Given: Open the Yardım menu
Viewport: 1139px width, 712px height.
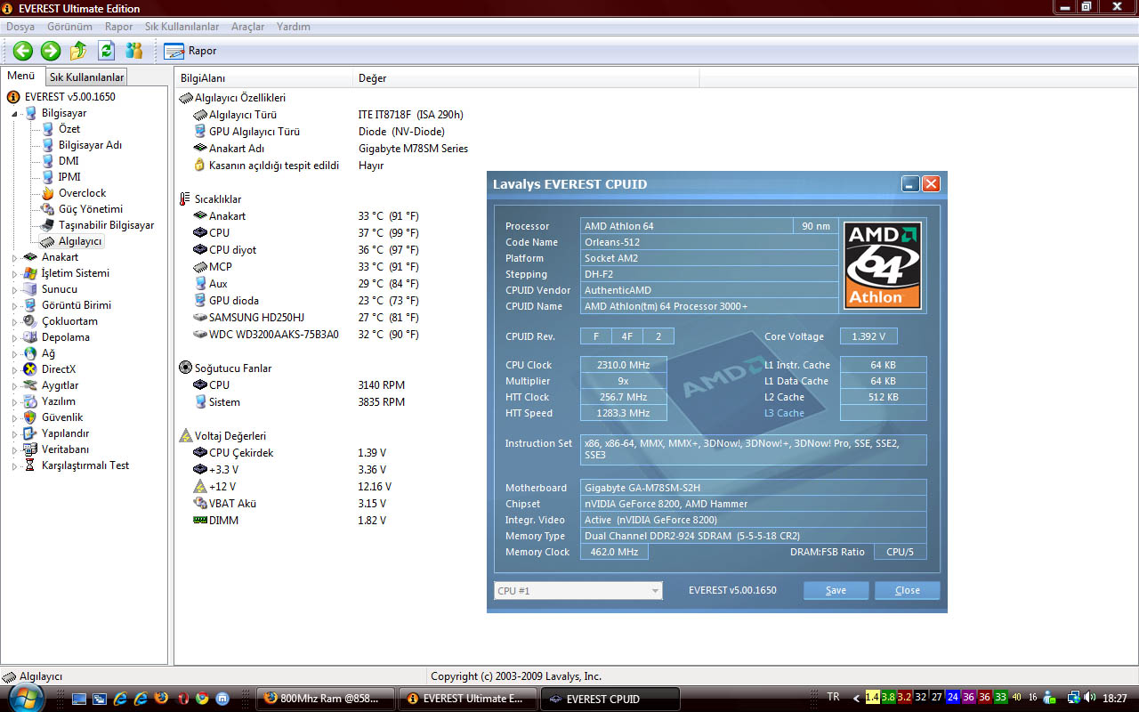Looking at the screenshot, I should tap(294, 27).
